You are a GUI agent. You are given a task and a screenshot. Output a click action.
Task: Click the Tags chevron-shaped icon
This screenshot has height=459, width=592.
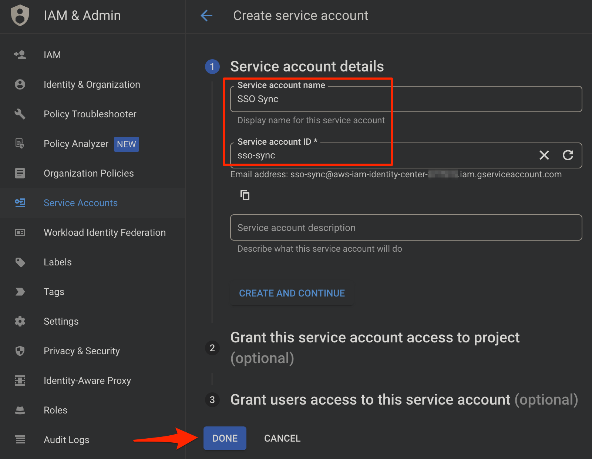pos(20,292)
